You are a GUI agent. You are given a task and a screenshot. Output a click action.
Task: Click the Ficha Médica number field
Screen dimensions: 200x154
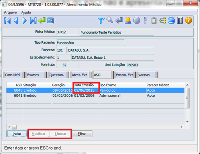(x=67, y=32)
